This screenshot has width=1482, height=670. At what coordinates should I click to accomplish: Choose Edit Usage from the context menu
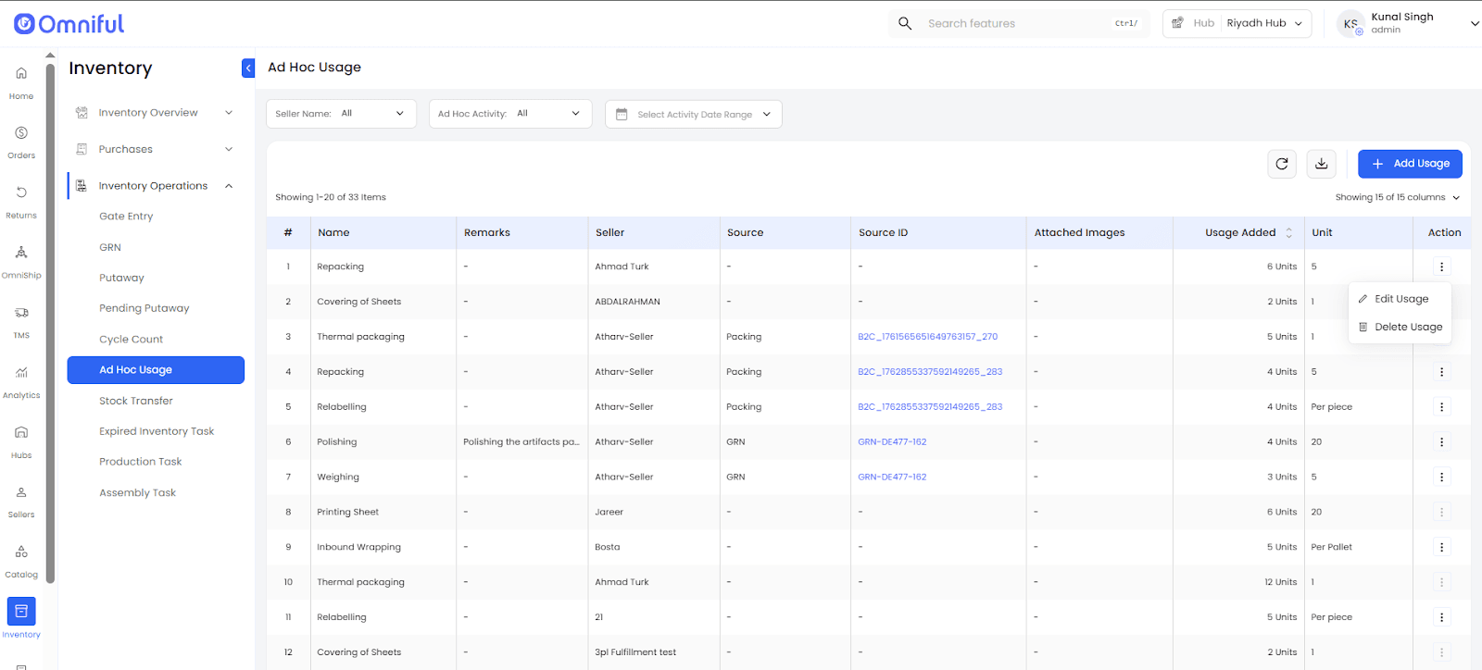click(x=1400, y=299)
